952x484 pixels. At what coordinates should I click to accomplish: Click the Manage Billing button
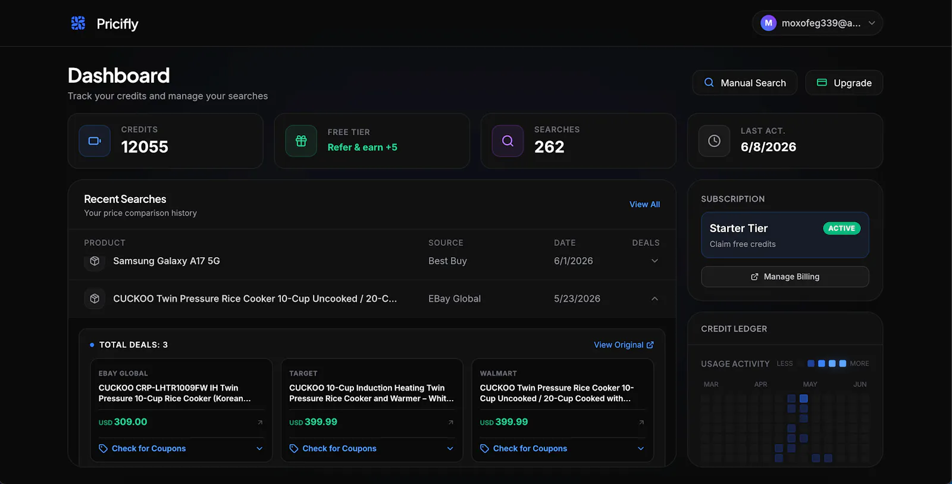785,277
